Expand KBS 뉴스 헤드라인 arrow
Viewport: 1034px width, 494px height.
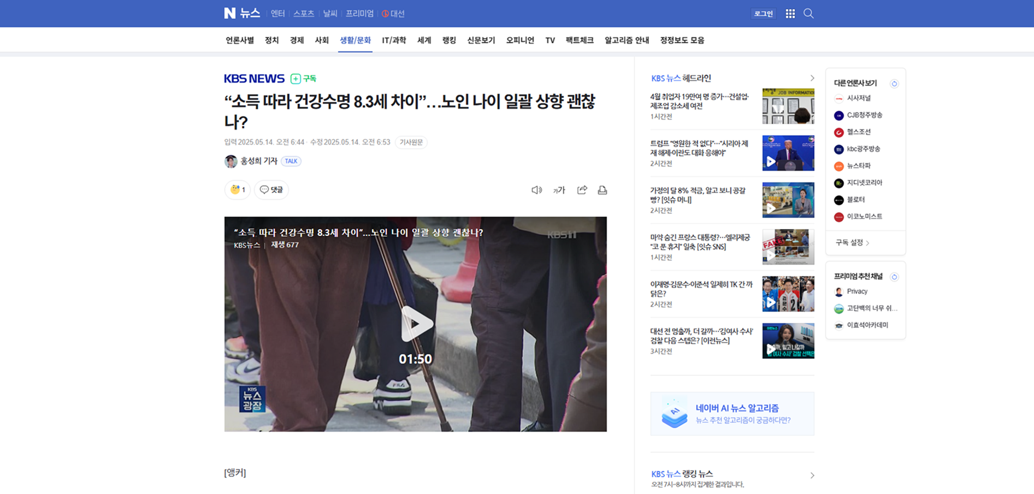pos(812,78)
